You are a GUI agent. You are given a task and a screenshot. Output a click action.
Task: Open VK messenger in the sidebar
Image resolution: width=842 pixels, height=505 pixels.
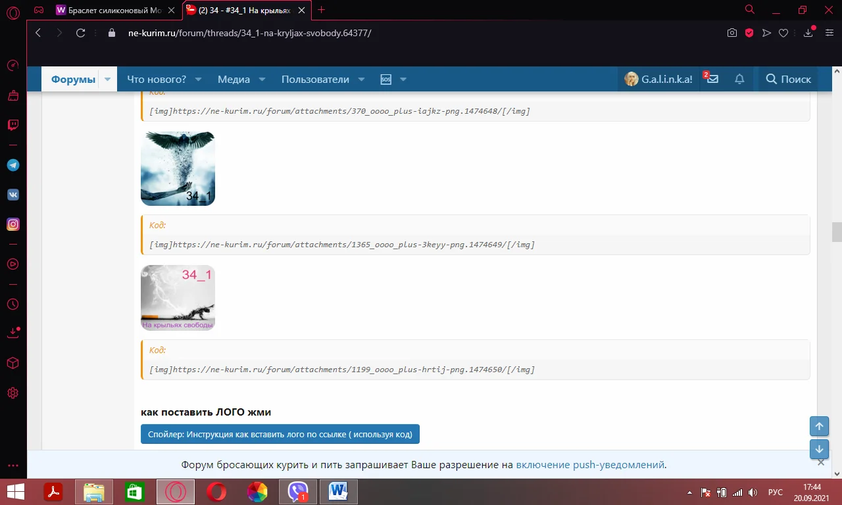12,195
